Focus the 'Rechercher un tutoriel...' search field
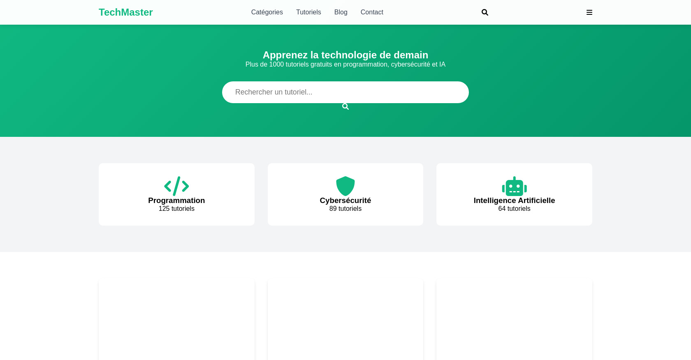 pyautogui.click(x=345, y=92)
